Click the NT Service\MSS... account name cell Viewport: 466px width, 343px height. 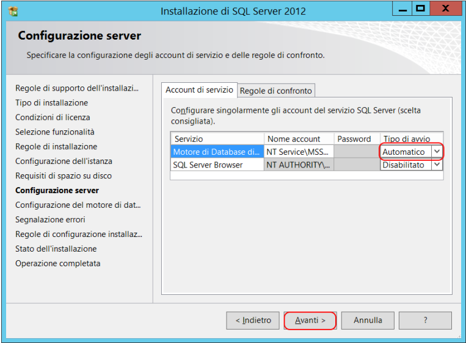point(299,152)
